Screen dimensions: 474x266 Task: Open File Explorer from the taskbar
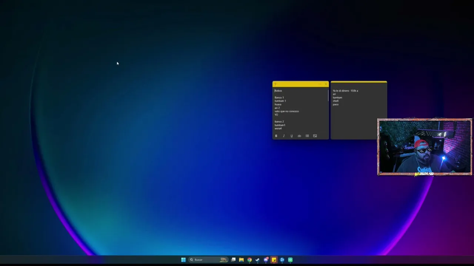click(241, 260)
